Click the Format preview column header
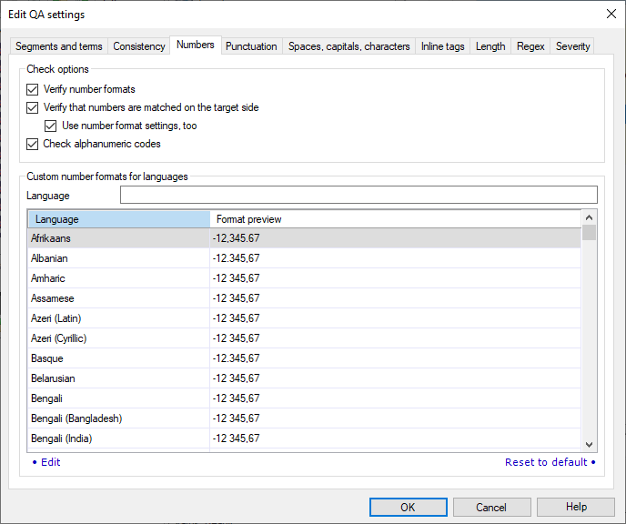Screen dimensions: 626x524 [395, 219]
